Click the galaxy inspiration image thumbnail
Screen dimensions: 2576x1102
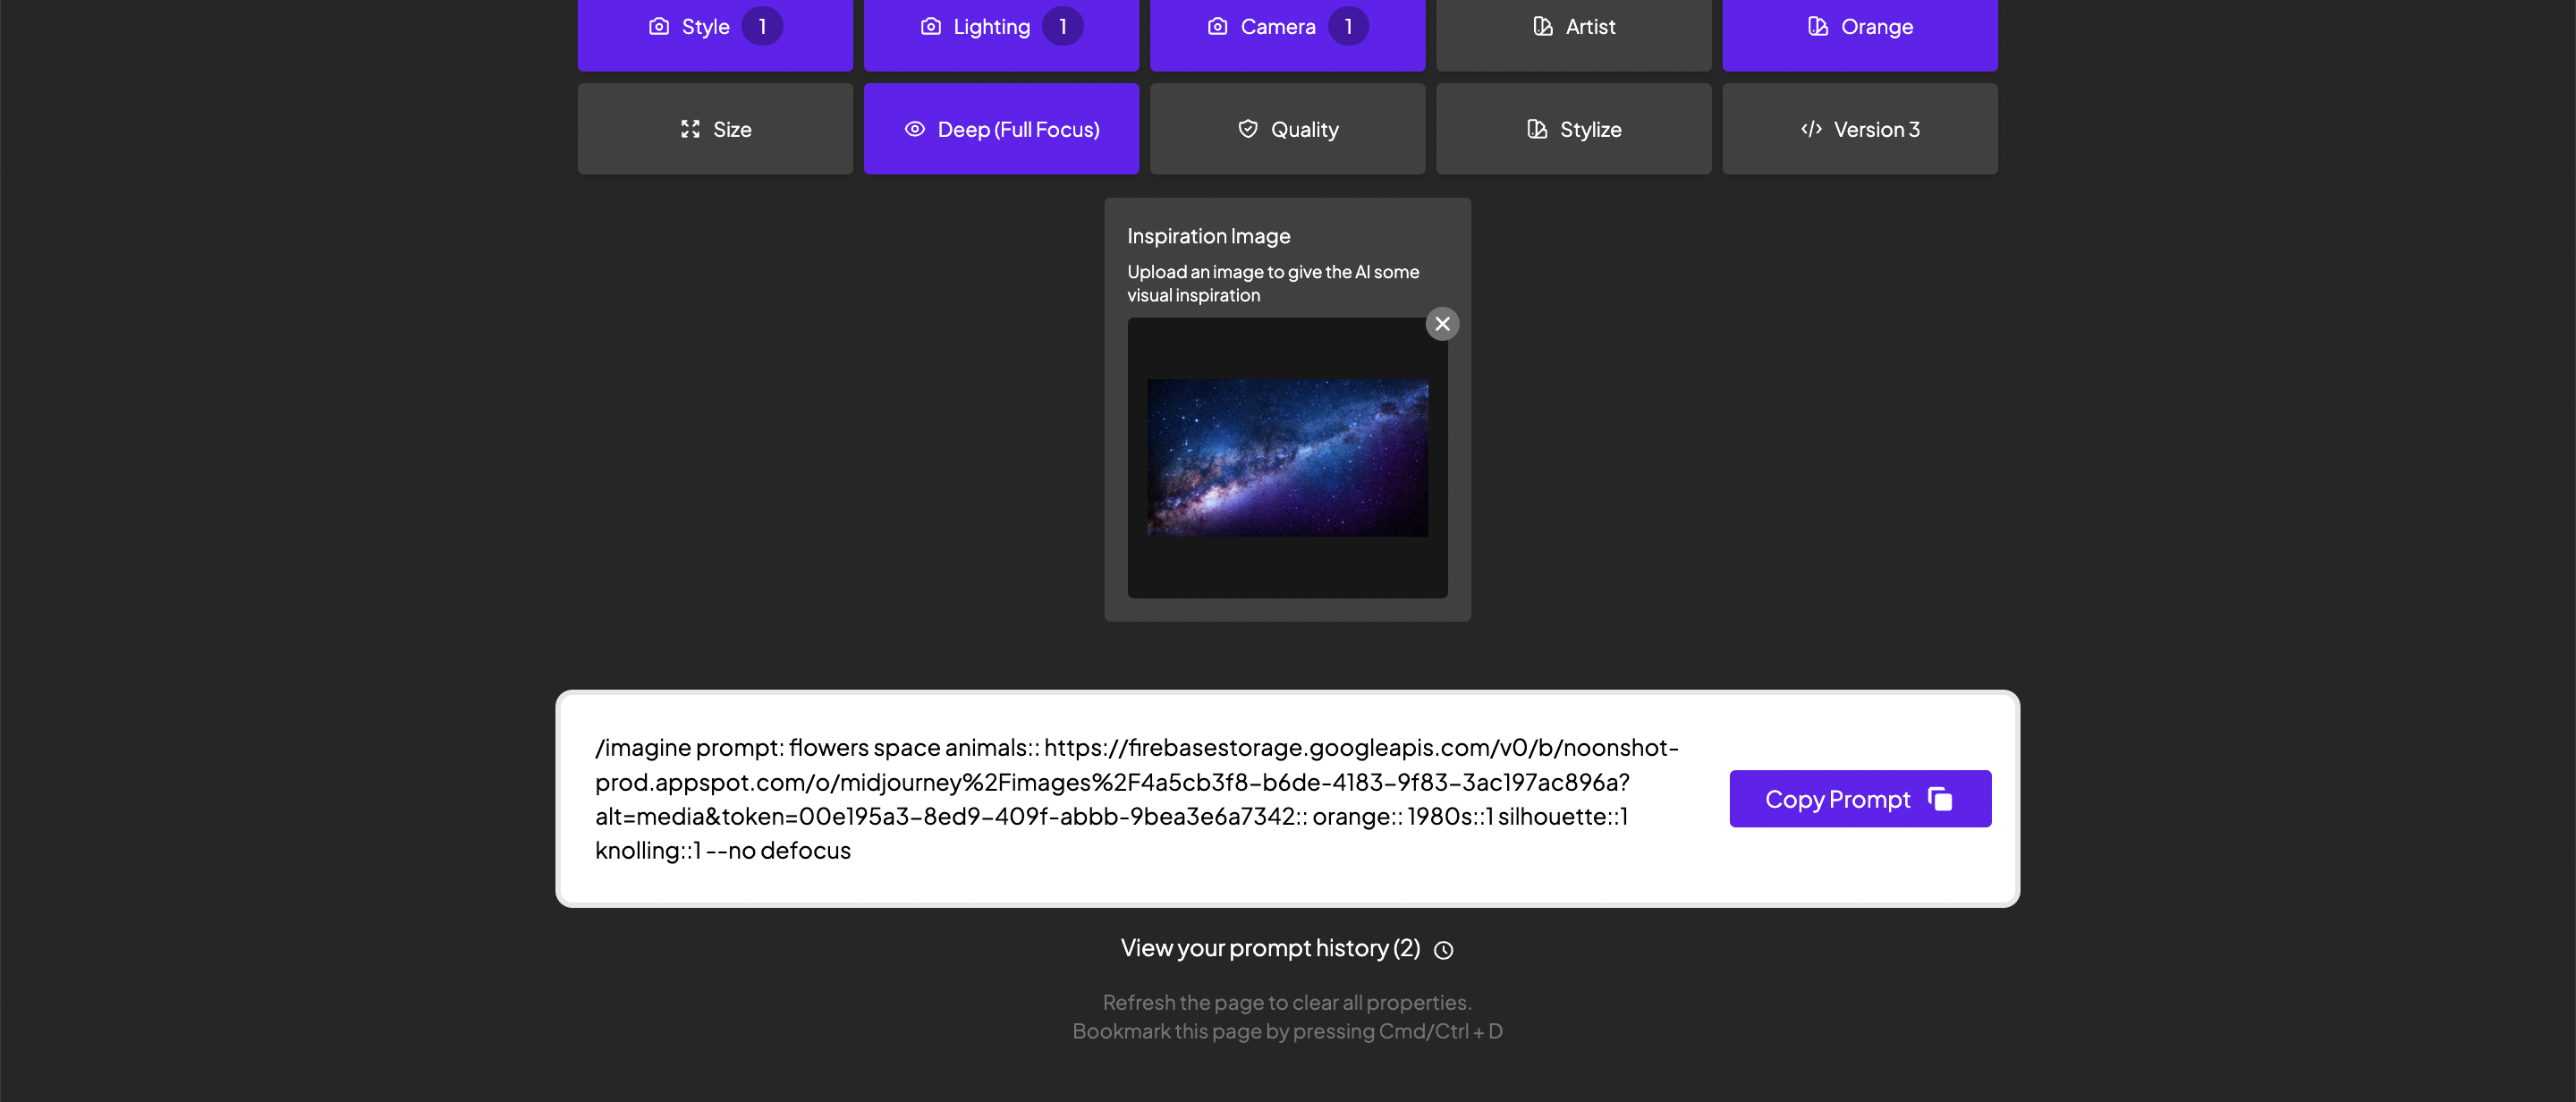1287,458
